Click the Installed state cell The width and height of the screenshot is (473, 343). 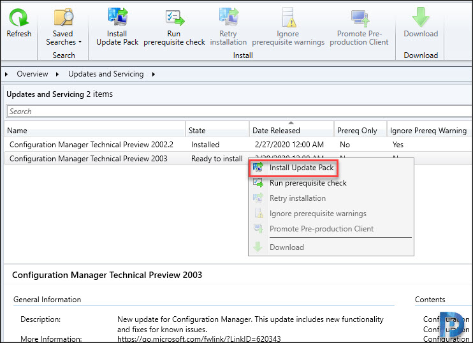coord(205,145)
